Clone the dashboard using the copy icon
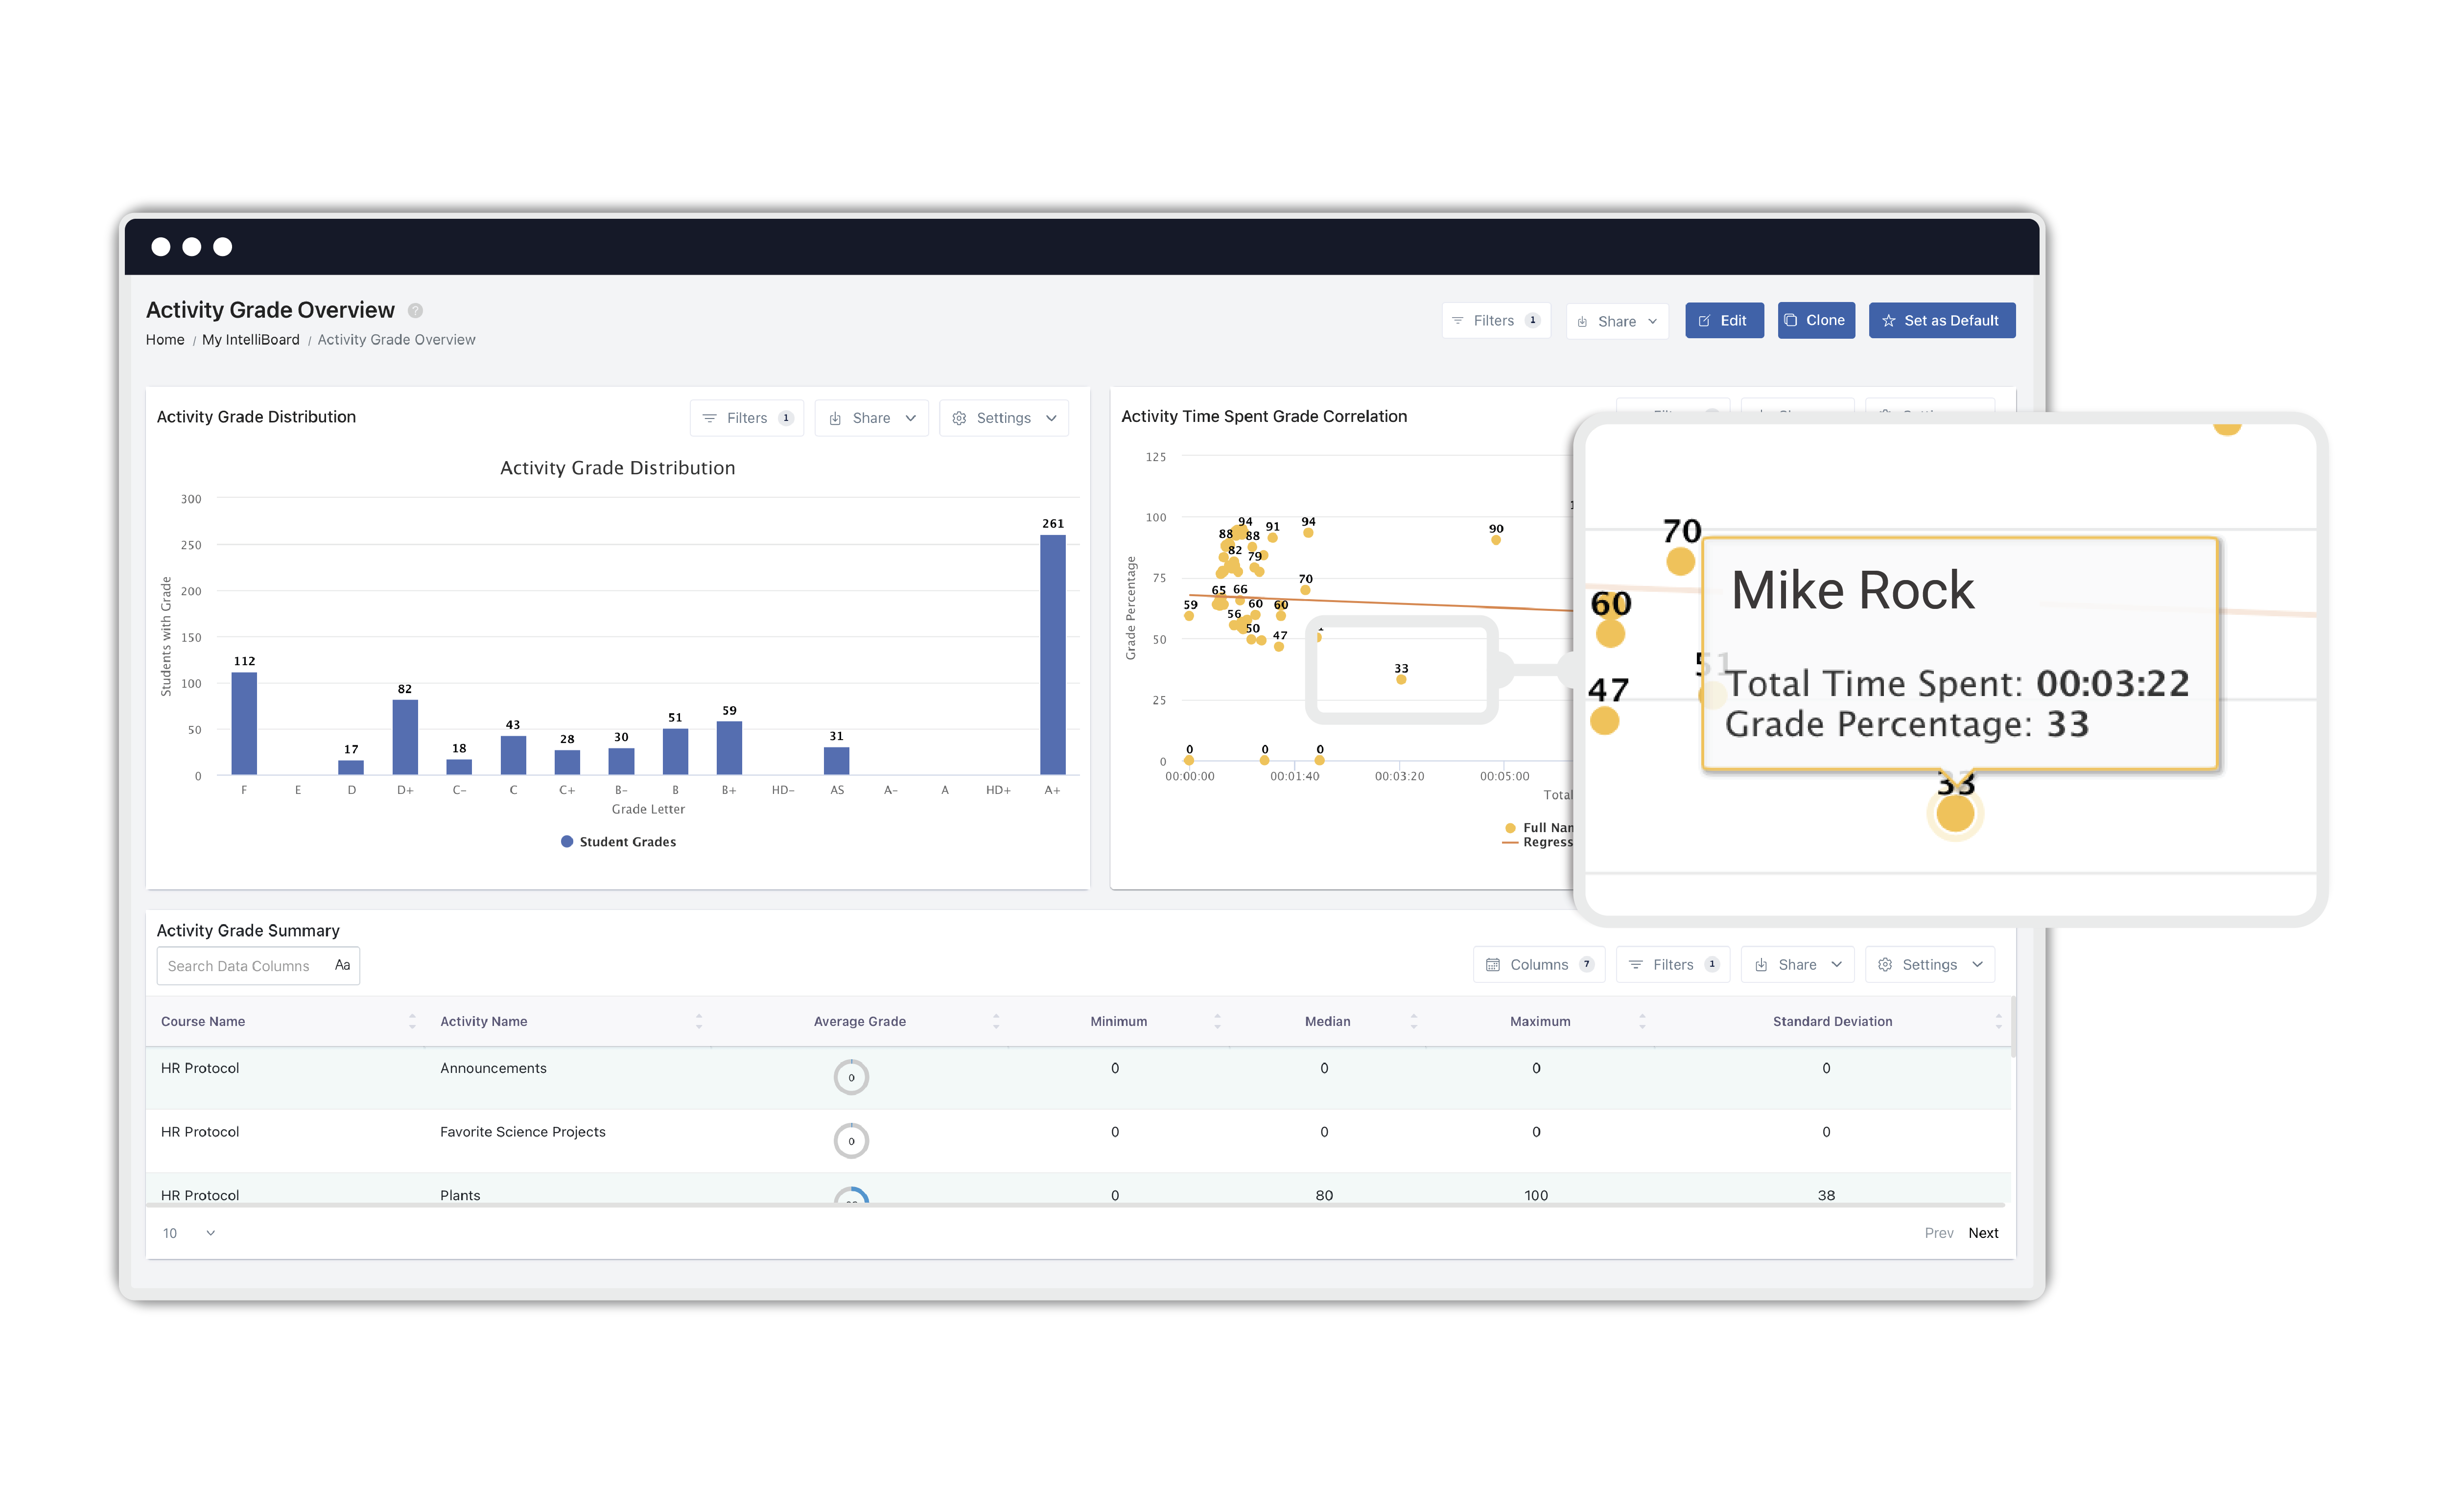Screen dimensions: 2442x1512 [1791, 320]
